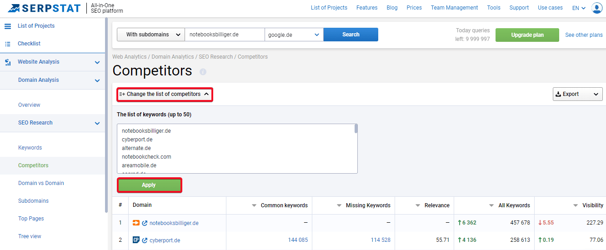Viewport: 606px width, 250px height.
Task: Open the user profile avatar icon
Action: click(x=597, y=8)
